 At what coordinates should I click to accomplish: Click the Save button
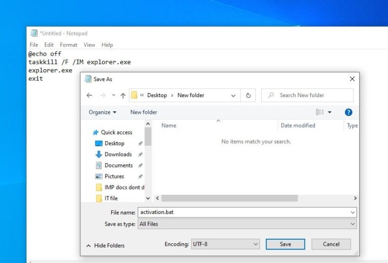coord(285,244)
